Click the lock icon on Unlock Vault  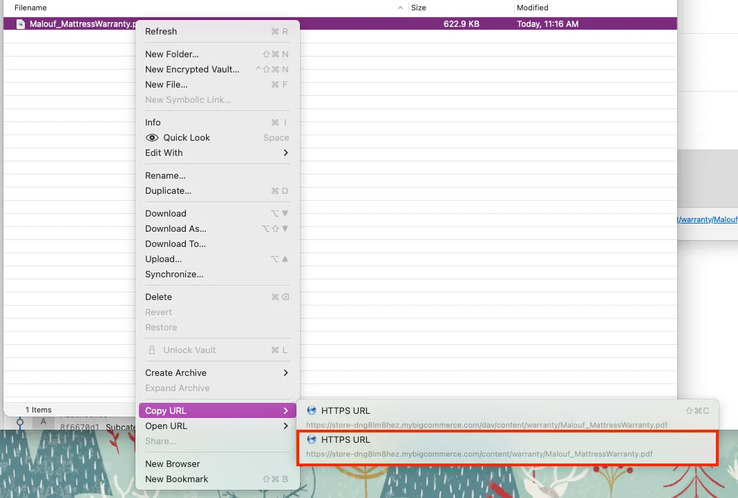pyautogui.click(x=151, y=350)
